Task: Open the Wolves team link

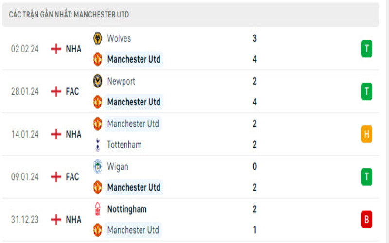Action: click(119, 38)
